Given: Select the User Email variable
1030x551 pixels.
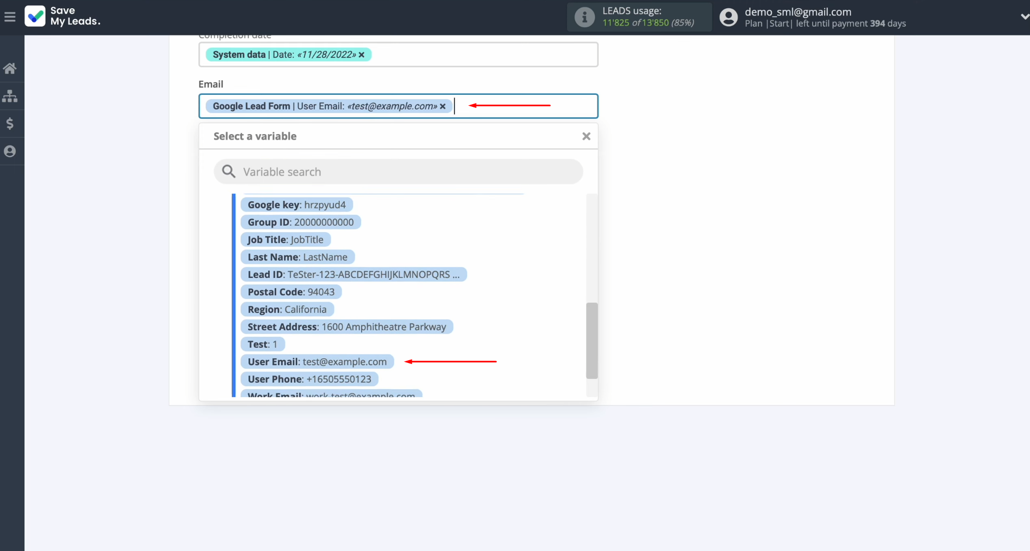Looking at the screenshot, I should [317, 362].
